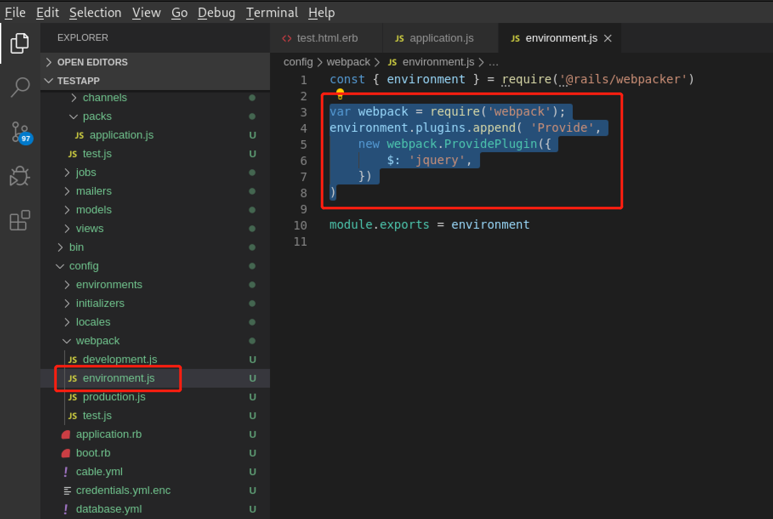Switch to the test.html.erb tab
Viewport: 773px width, 519px height.
tap(327, 38)
